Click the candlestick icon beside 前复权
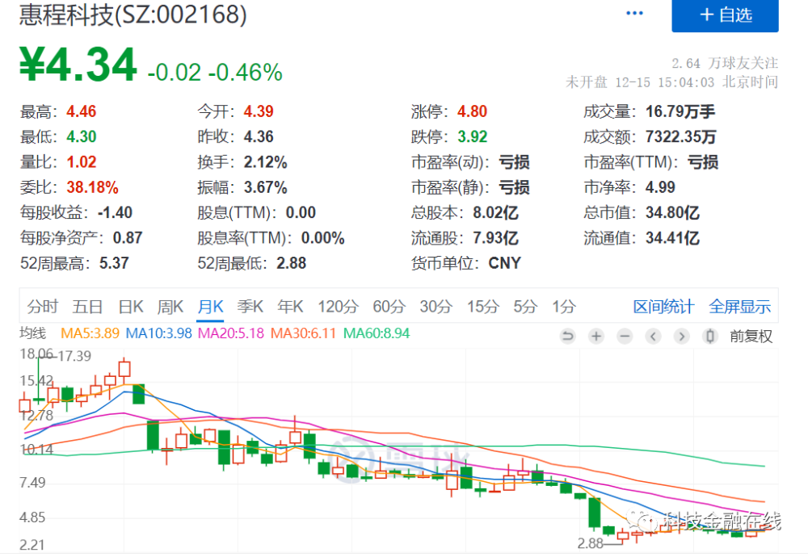Viewport: 808px width, 557px height. click(709, 337)
